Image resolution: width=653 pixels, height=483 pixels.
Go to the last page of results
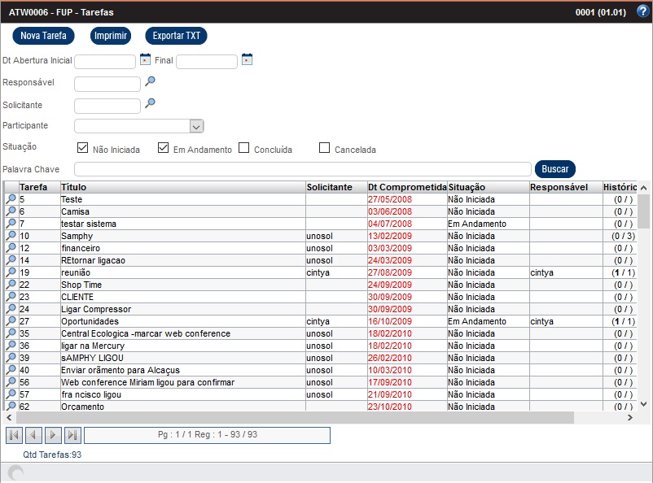coord(72,435)
